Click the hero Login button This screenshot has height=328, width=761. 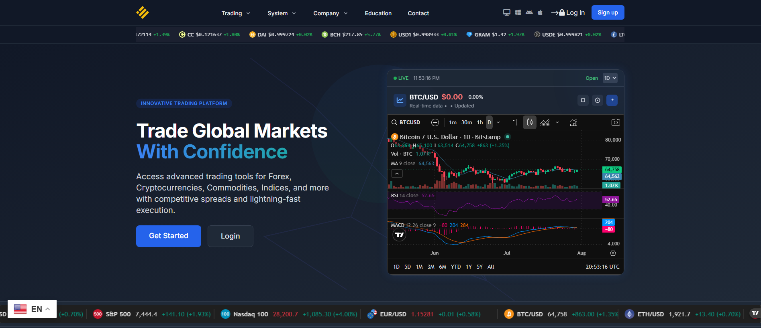tap(231, 236)
